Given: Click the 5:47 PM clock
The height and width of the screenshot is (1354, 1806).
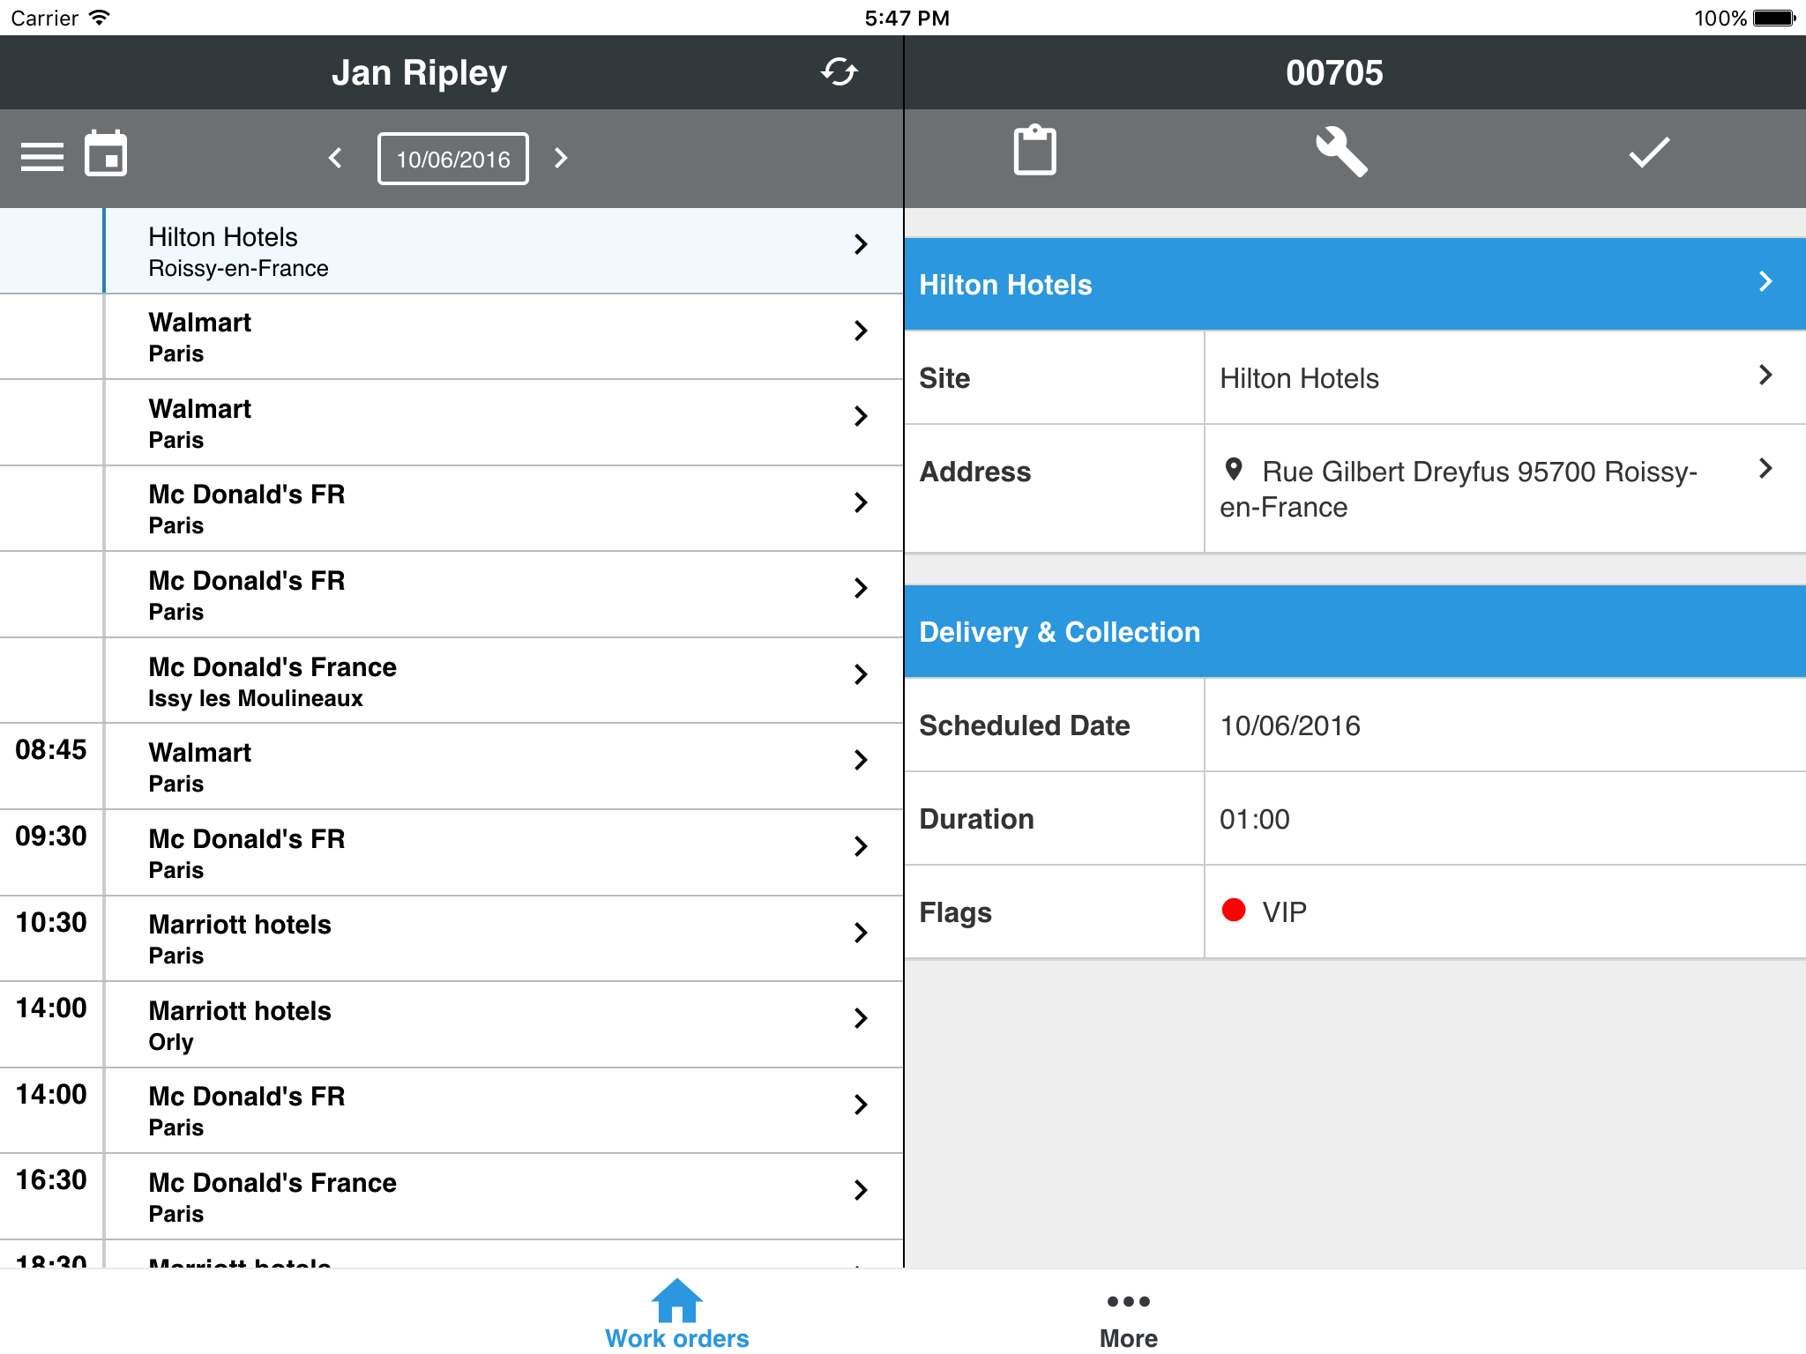Looking at the screenshot, I should [907, 18].
